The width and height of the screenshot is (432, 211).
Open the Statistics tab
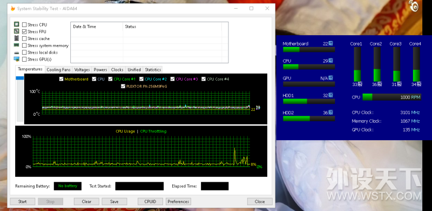153,70
